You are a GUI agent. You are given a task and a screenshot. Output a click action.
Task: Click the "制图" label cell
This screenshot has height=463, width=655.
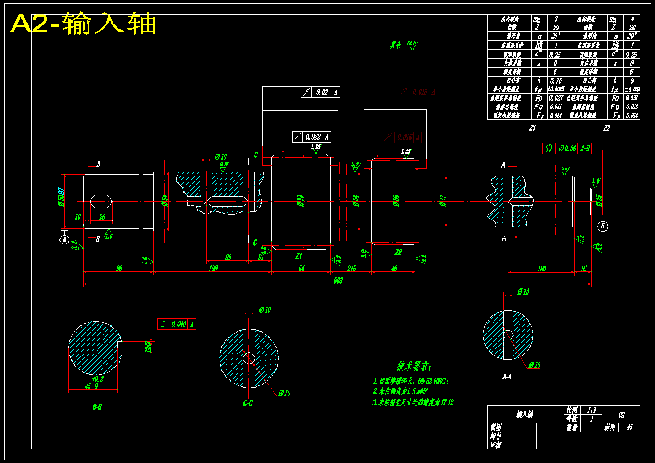[x=495, y=428]
